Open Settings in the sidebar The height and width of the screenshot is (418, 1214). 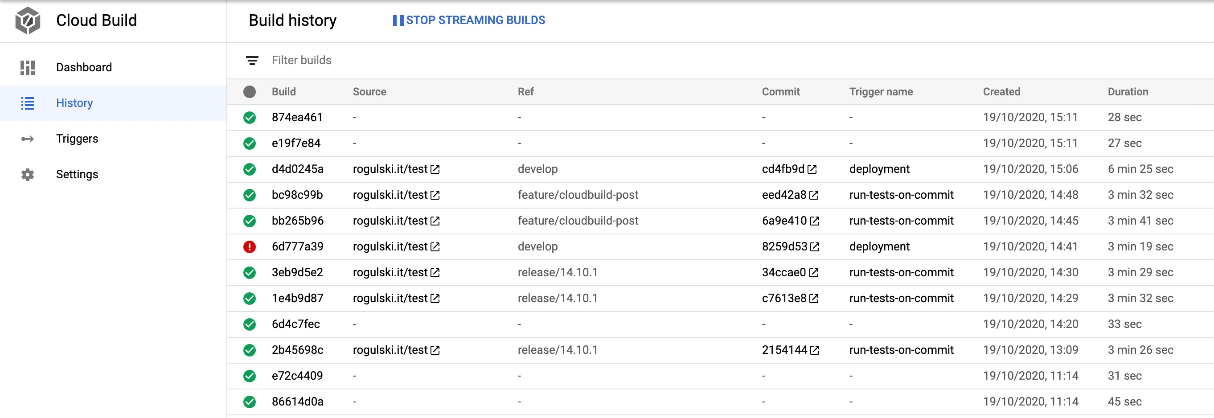pyautogui.click(x=113, y=174)
